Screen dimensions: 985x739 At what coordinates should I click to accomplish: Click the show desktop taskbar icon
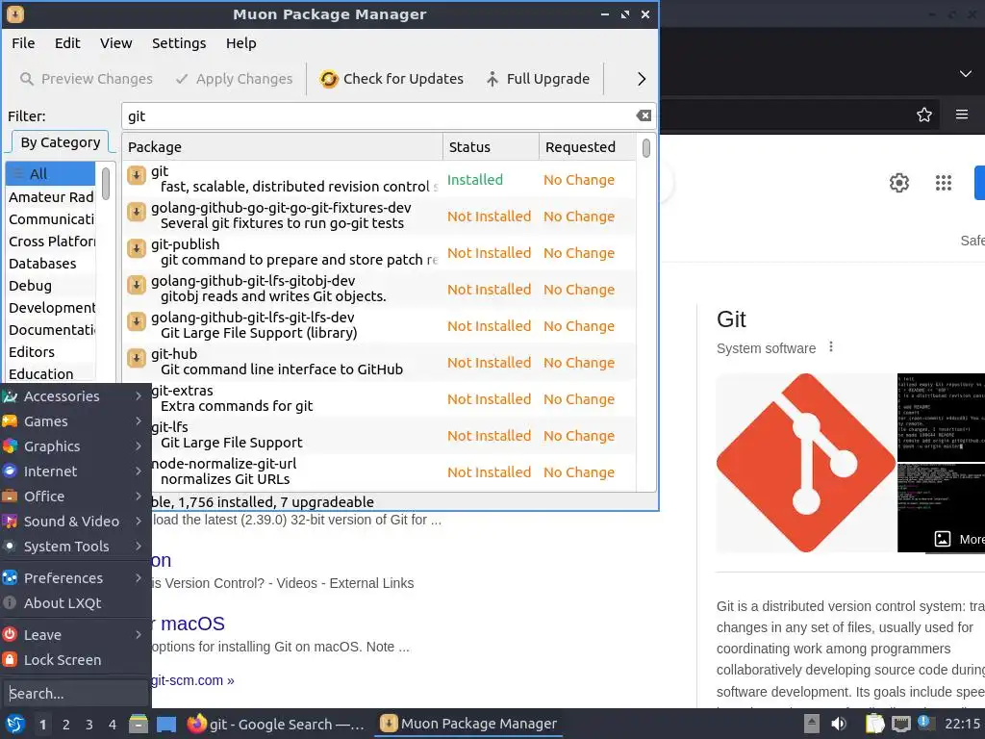(166, 725)
